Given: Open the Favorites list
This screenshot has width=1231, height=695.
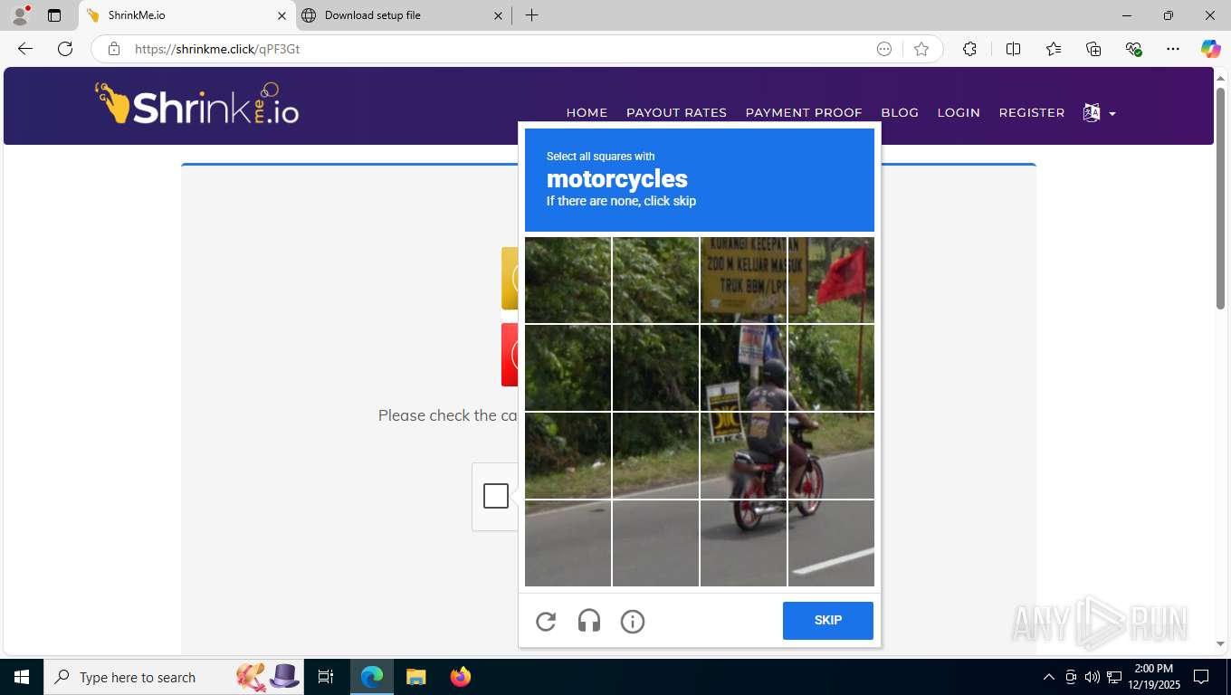Looking at the screenshot, I should (x=1054, y=49).
